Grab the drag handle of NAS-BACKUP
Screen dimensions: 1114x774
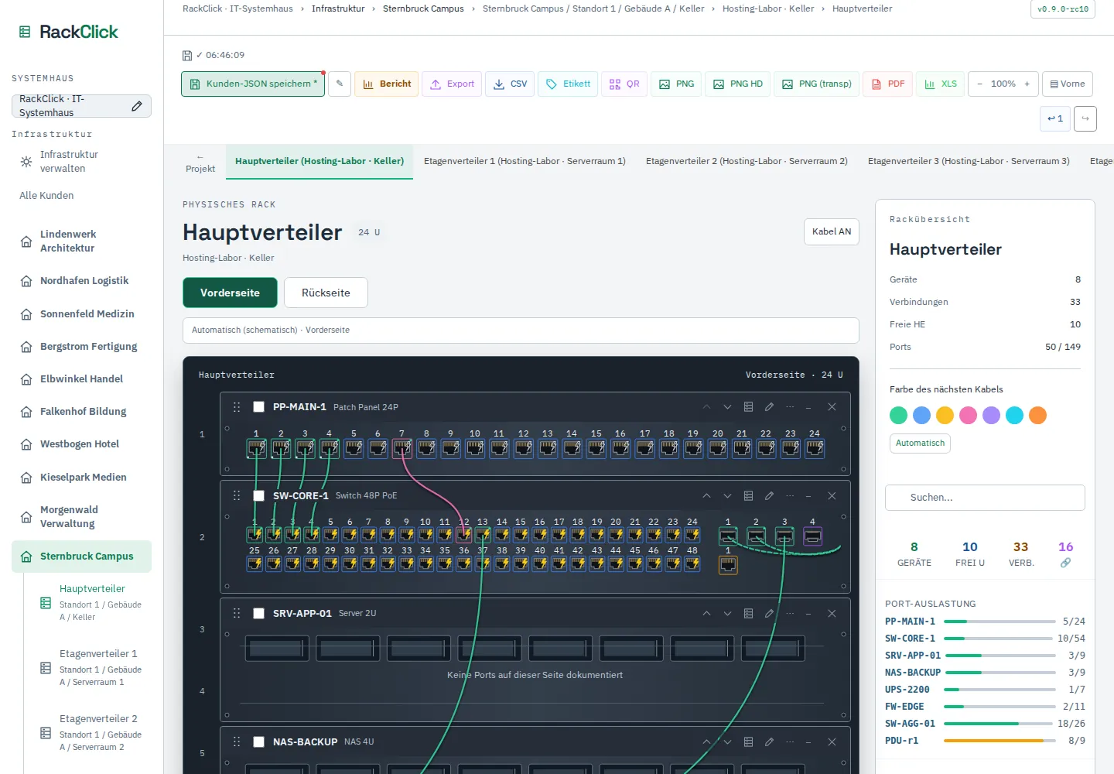(x=237, y=741)
